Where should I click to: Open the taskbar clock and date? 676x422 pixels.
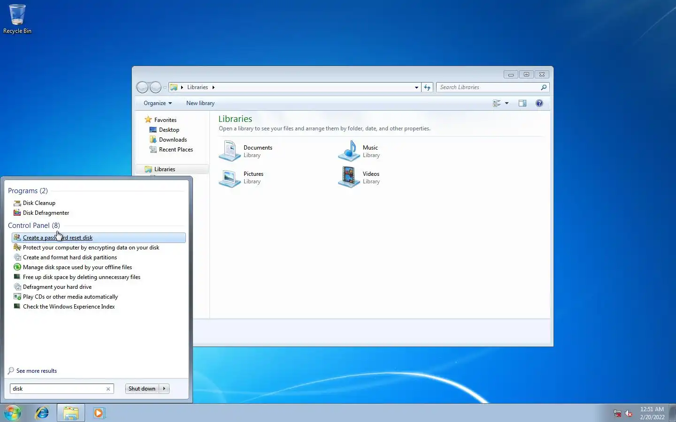(x=652, y=413)
